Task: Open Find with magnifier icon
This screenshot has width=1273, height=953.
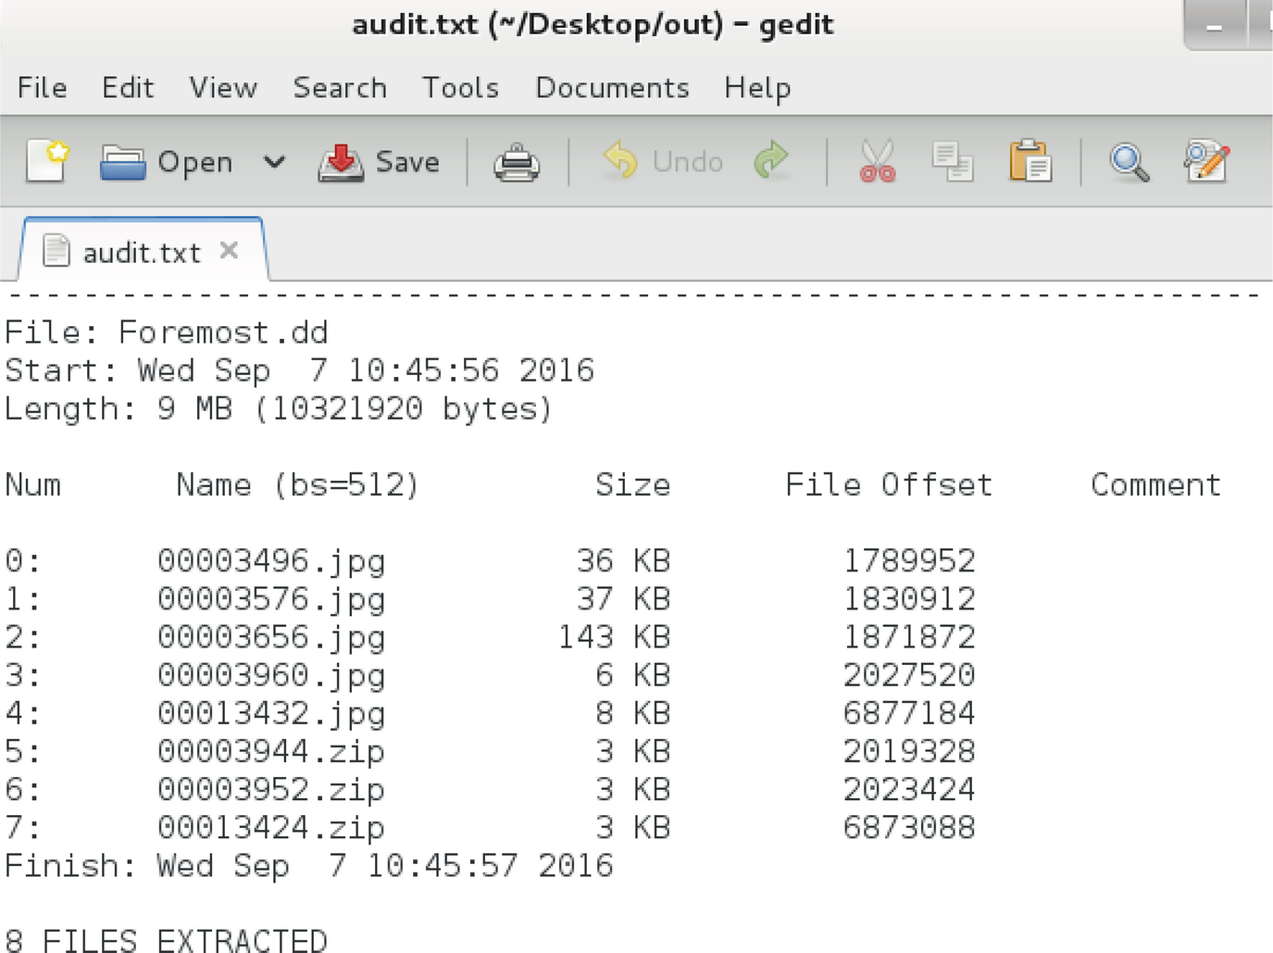Action: pos(1129,162)
